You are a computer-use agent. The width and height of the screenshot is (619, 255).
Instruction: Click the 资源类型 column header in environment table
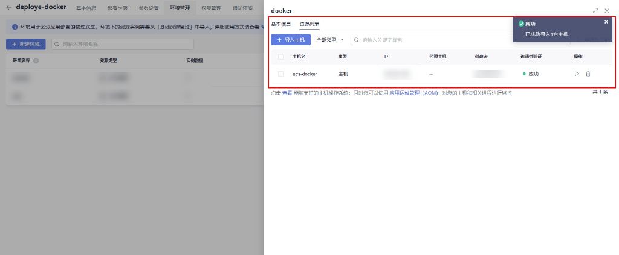tap(108, 61)
